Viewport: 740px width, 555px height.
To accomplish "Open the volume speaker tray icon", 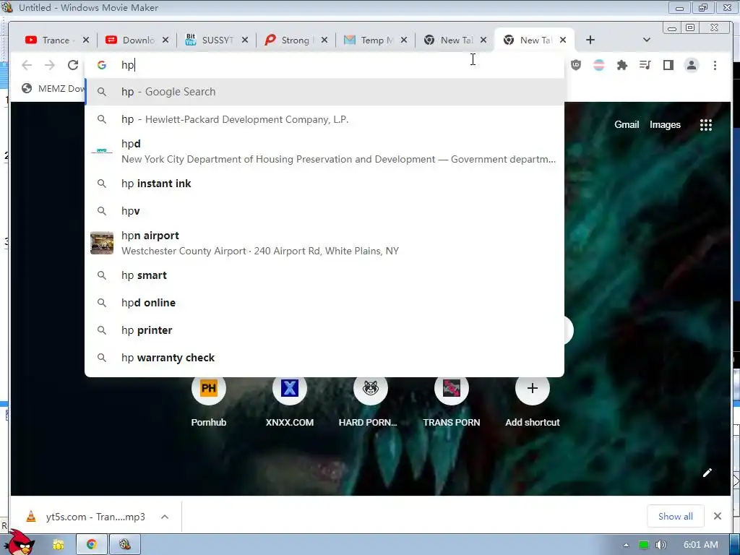I will pyautogui.click(x=661, y=545).
